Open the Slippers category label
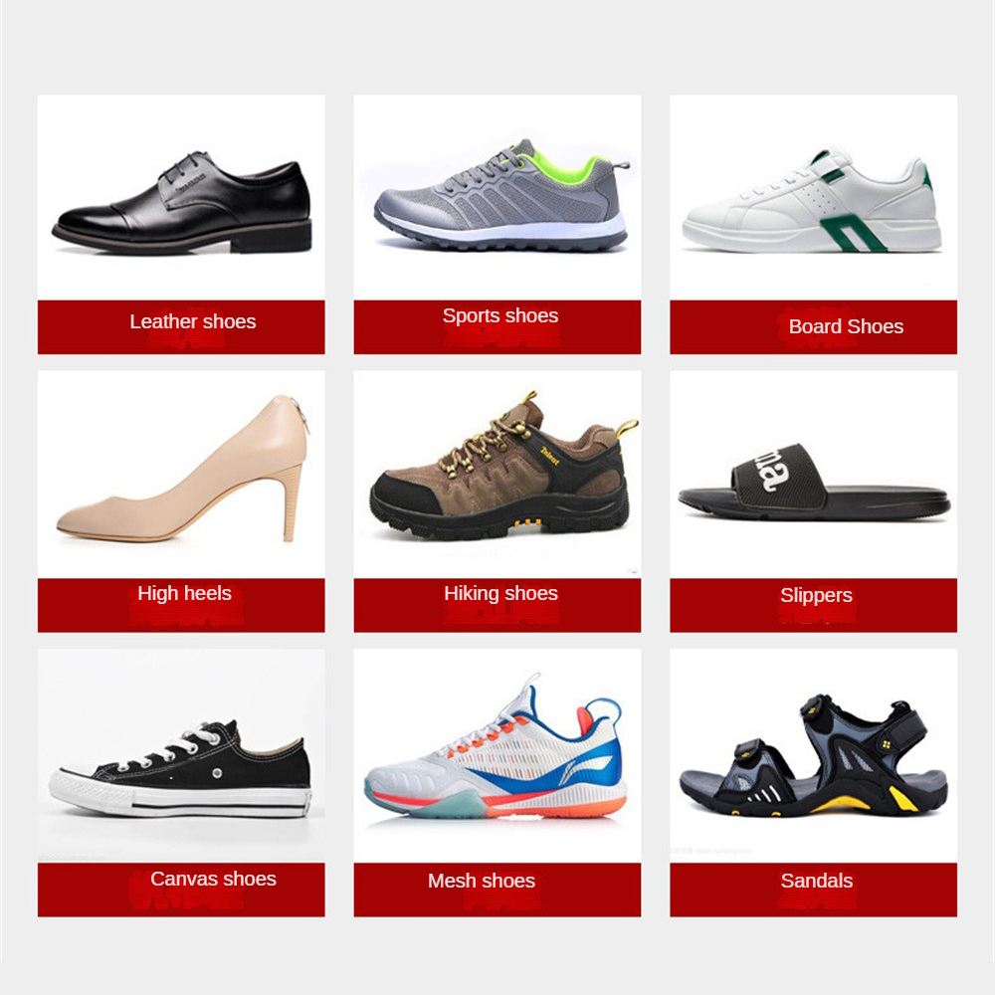This screenshot has width=995, height=995. 816,595
